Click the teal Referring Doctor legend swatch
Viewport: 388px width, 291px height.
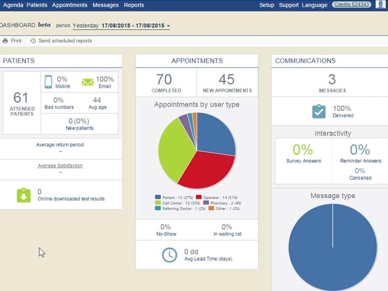click(x=158, y=209)
